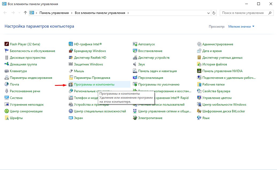Open the Панель управления NVIDIA icon
This screenshot has width=277, height=170.
(199, 71)
